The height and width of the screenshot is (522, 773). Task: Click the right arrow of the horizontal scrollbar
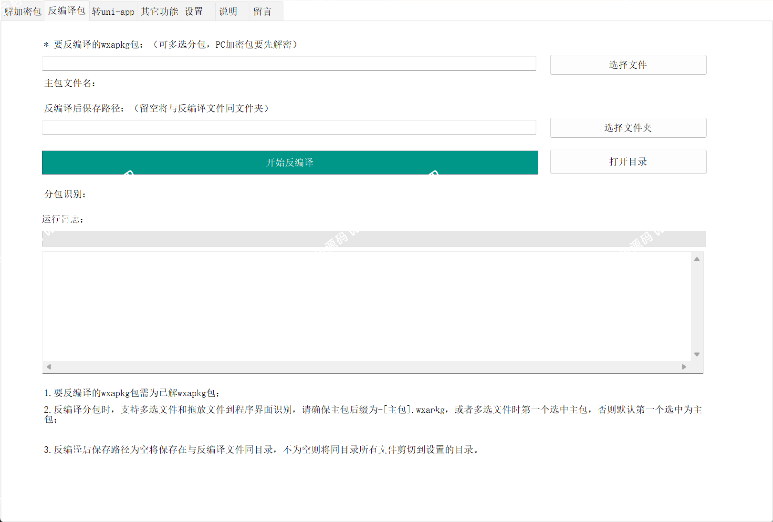coord(684,366)
